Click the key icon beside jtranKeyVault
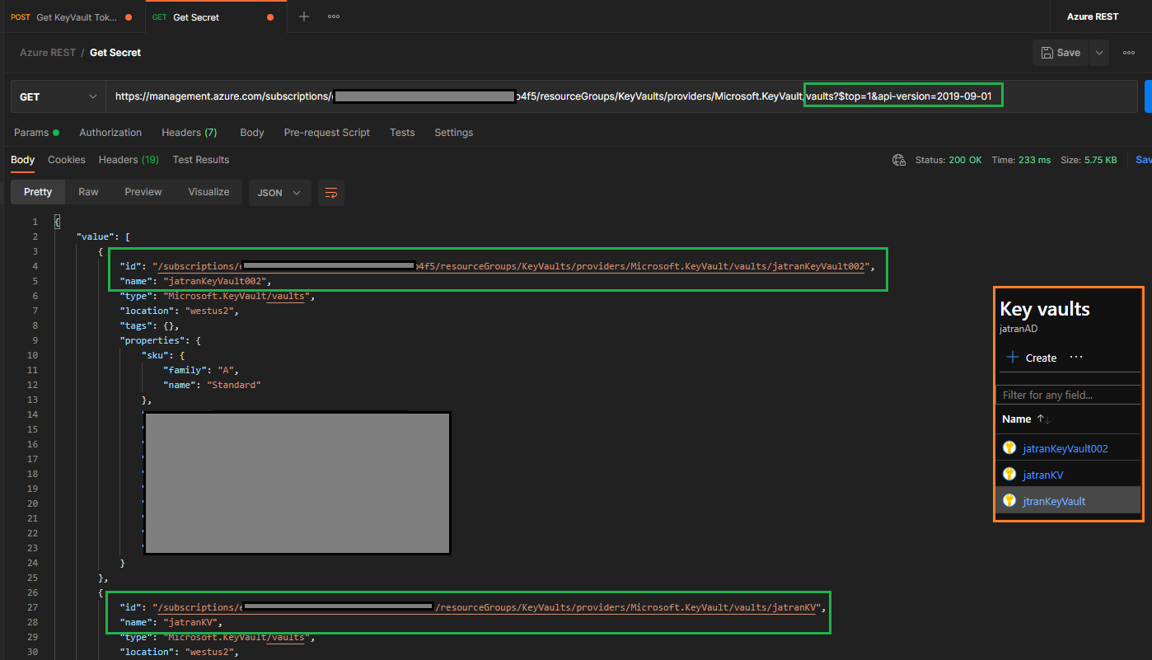 [x=1009, y=500]
